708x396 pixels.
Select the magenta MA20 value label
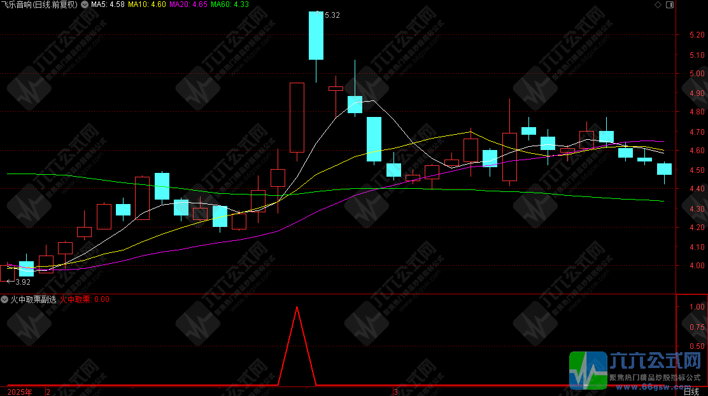(x=189, y=4)
